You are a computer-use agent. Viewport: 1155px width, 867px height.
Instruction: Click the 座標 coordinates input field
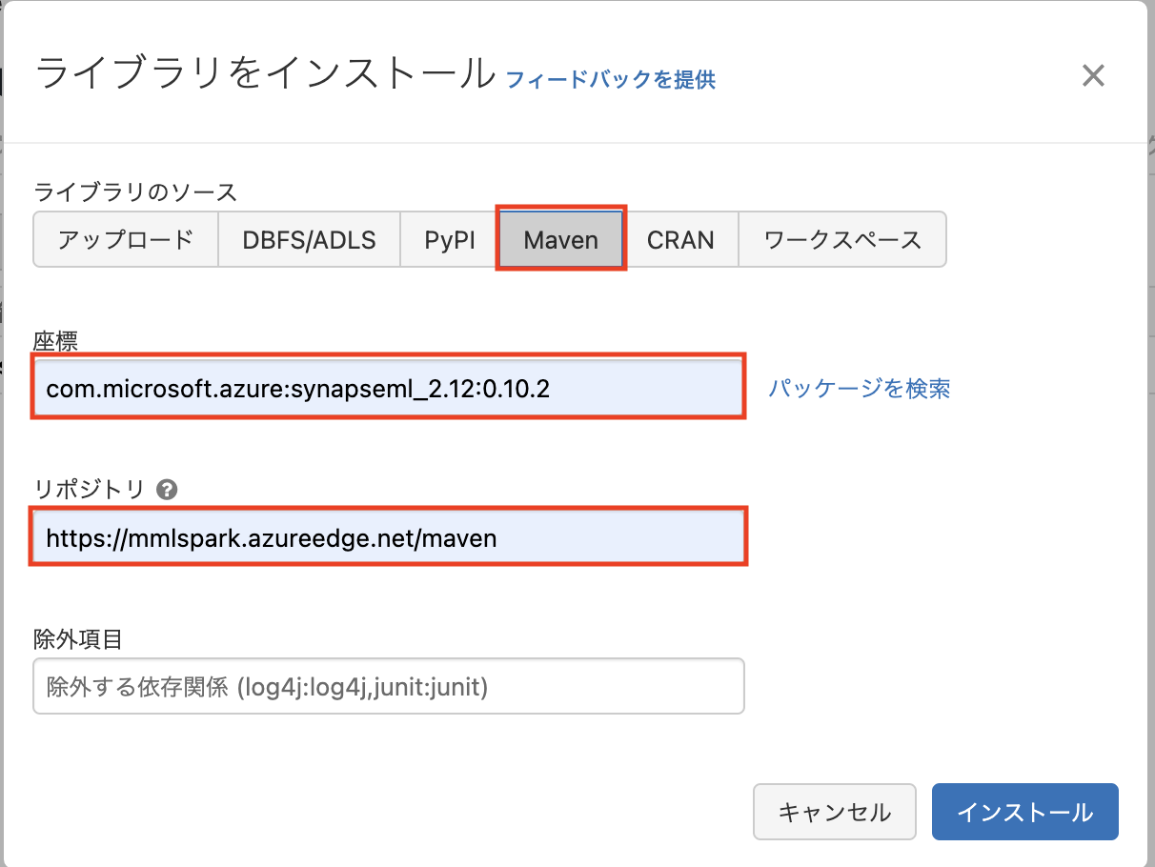coord(389,388)
